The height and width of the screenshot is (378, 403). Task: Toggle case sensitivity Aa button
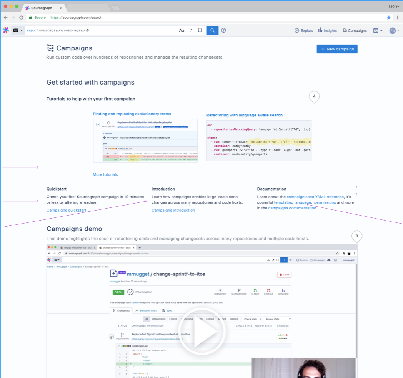182,30
